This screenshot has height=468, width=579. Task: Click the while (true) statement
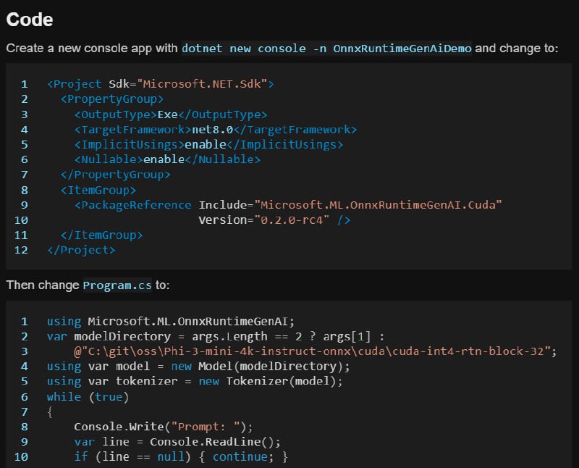tap(88, 397)
